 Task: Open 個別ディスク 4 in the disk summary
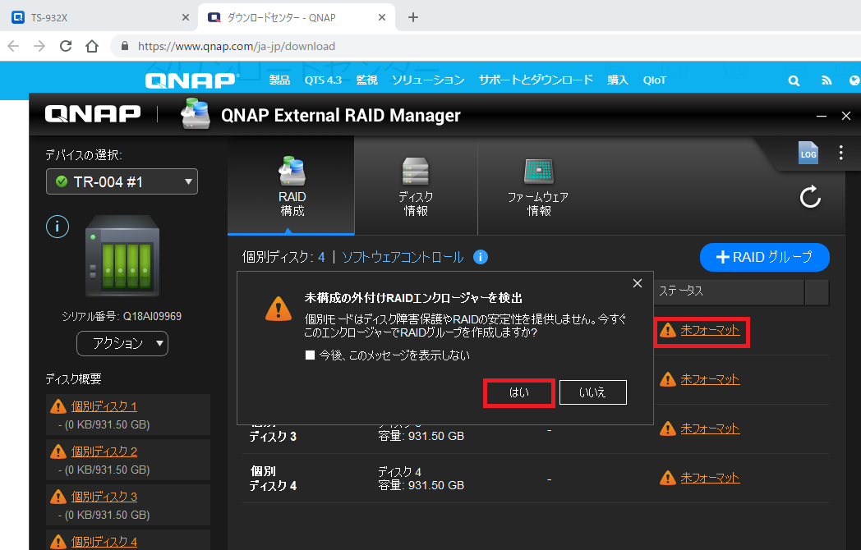pyautogui.click(x=104, y=542)
